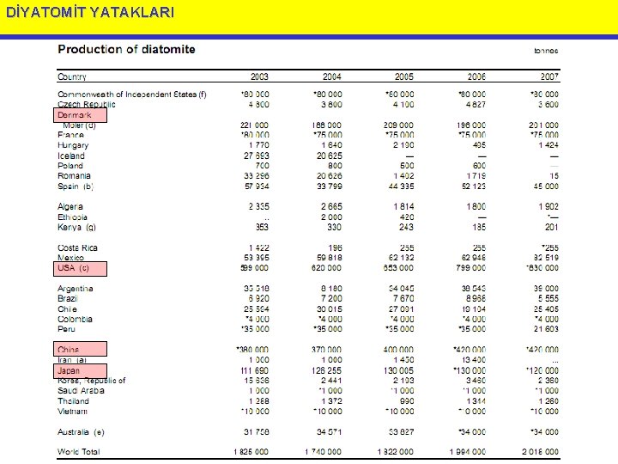Click the Colombia row label
618x464 pixels.
pos(75,319)
